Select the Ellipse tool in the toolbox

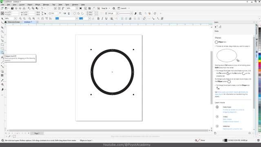tap(2, 49)
